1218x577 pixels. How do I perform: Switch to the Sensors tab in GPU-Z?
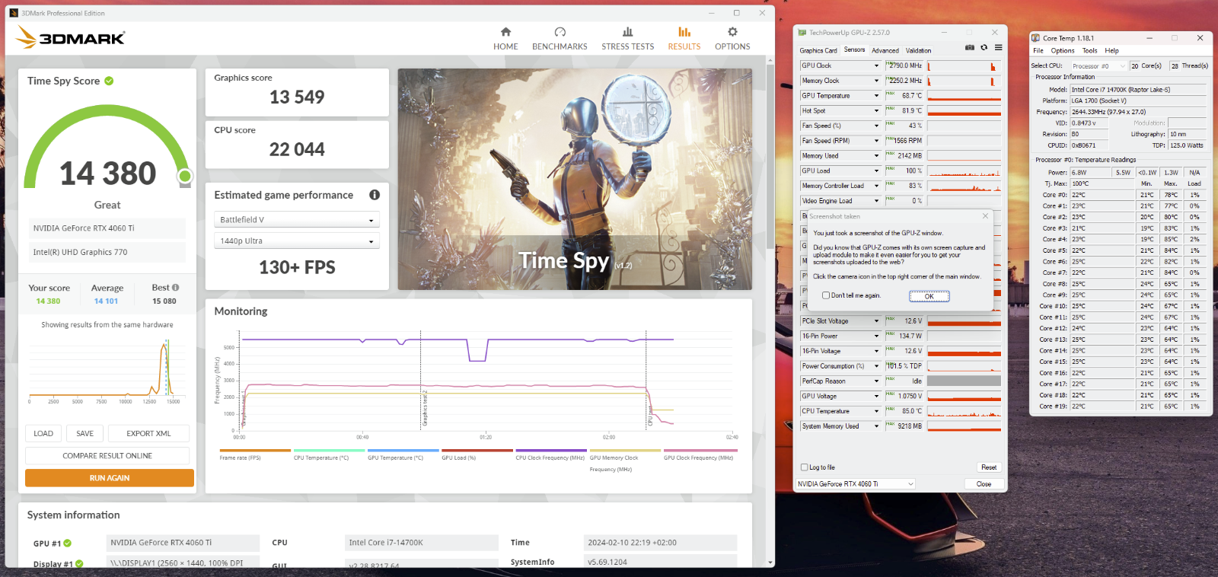(x=855, y=50)
